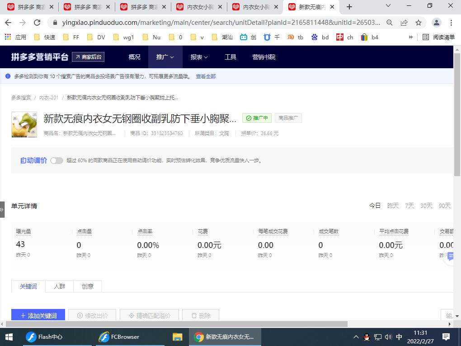Open the 营销书院 menu item
Image resolution: width=461 pixels, height=346 pixels.
pos(264,57)
